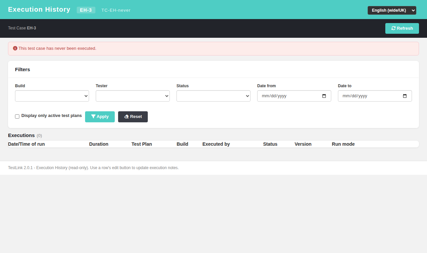Open the language selector dropdown
Viewport: 427px width, 253px height.
point(392,10)
